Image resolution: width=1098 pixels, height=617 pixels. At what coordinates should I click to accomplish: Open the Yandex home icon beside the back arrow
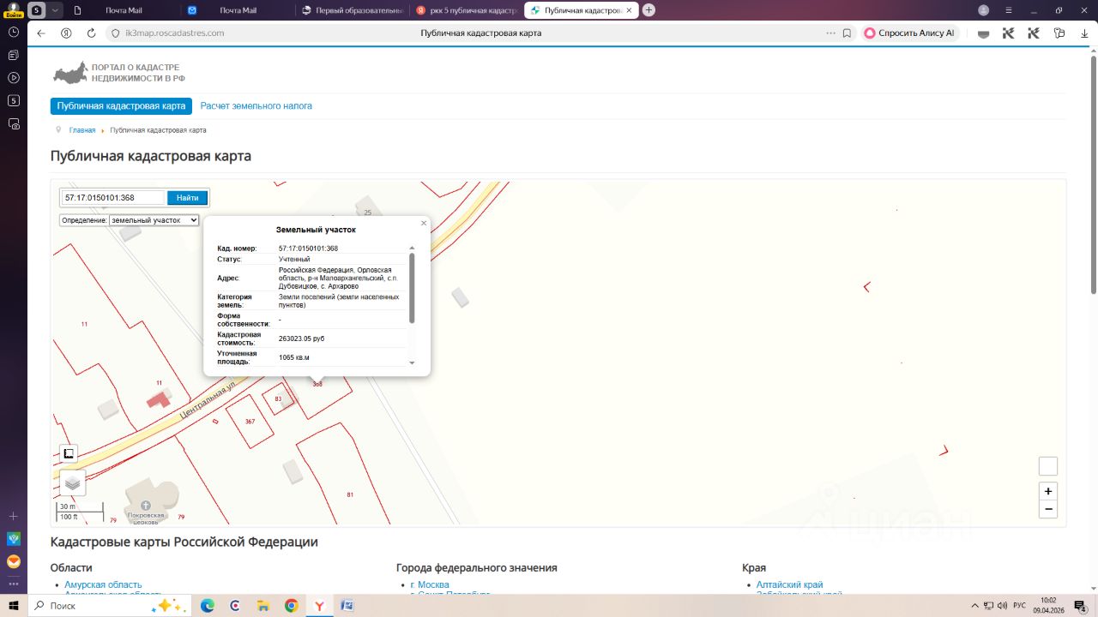[x=66, y=33]
